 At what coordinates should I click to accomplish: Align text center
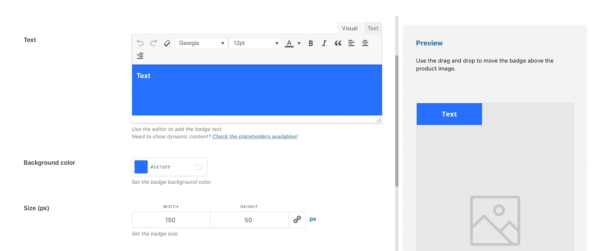[x=365, y=43]
